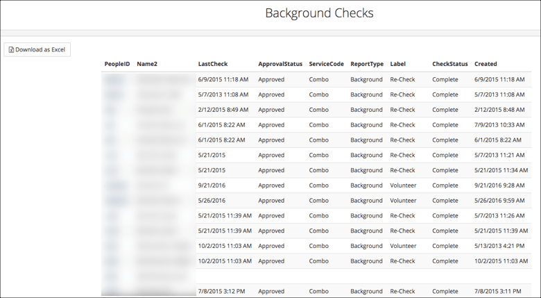Select Created cell 5/21/2015 11:39 AM

pyautogui.click(x=501, y=231)
